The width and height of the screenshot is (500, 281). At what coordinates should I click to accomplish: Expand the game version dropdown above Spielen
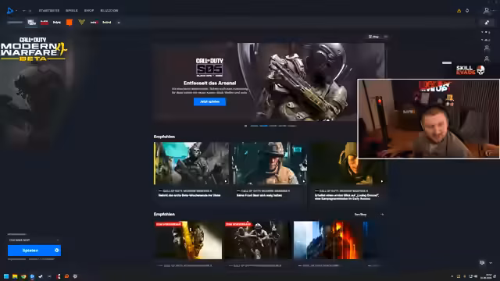click(34, 240)
